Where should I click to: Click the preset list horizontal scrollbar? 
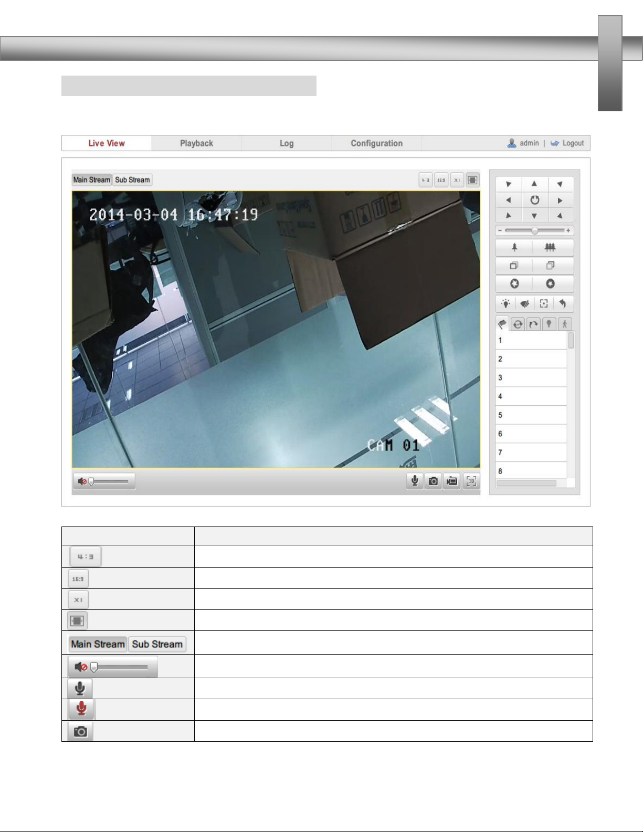point(526,483)
